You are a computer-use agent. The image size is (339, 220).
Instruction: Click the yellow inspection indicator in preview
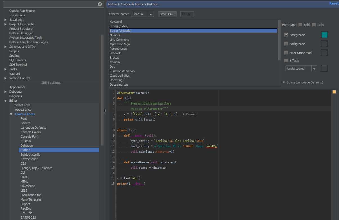click(x=334, y=92)
